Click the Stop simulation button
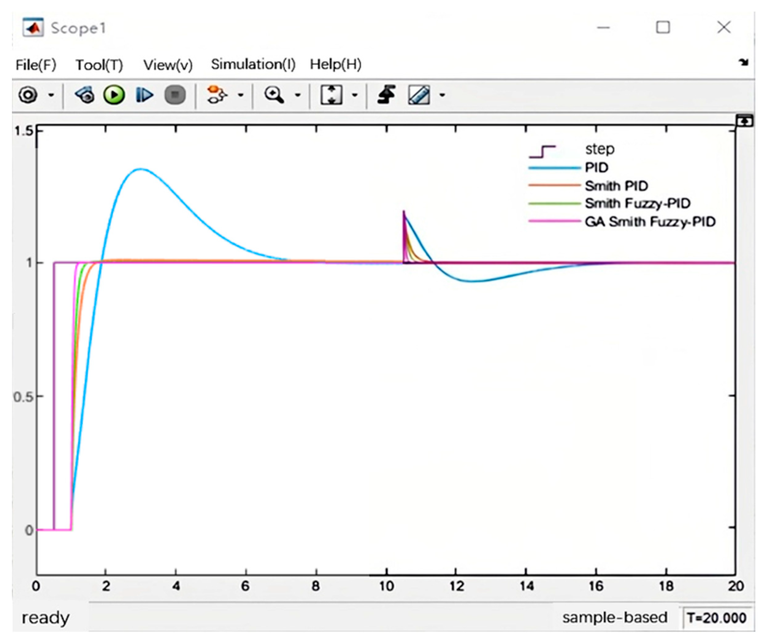The height and width of the screenshot is (641, 763). [x=175, y=95]
